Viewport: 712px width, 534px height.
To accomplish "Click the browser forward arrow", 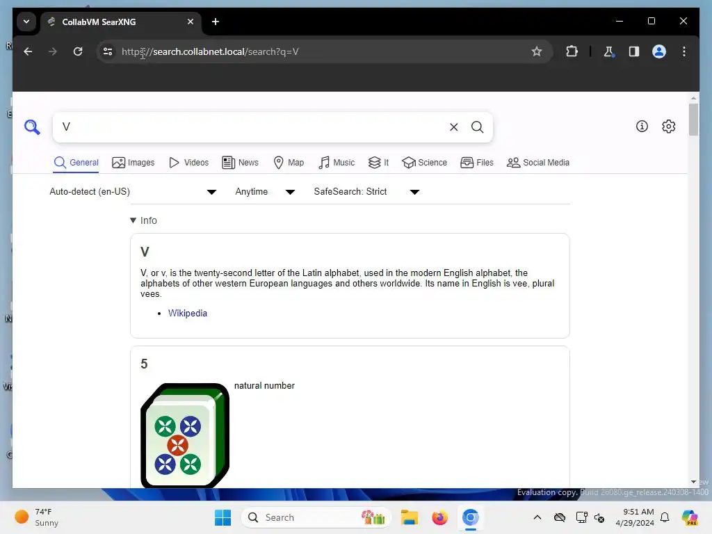I will (x=53, y=51).
